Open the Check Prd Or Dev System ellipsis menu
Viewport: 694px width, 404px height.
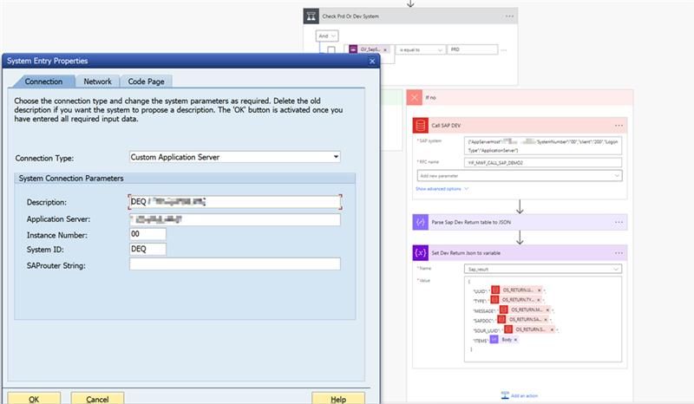click(x=509, y=16)
